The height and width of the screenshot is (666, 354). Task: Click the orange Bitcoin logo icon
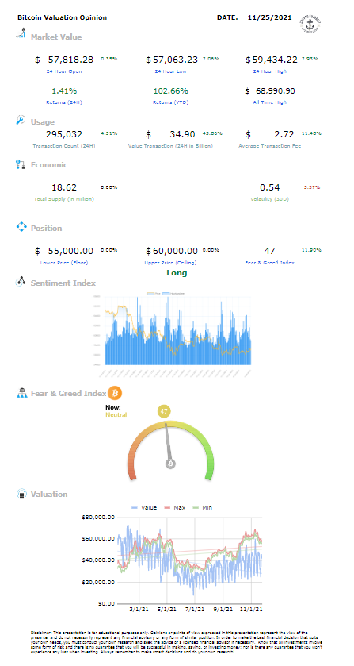click(x=115, y=393)
